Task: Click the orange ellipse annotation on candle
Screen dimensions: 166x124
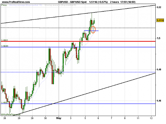Action: coord(93,30)
